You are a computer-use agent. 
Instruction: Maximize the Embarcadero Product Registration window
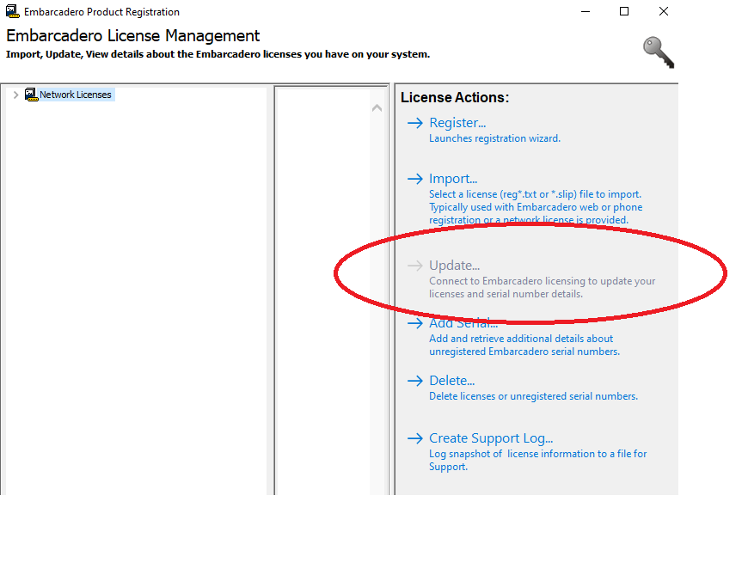[624, 11]
